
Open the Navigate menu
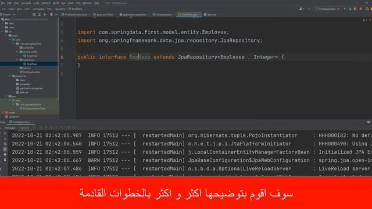pos(26,3)
